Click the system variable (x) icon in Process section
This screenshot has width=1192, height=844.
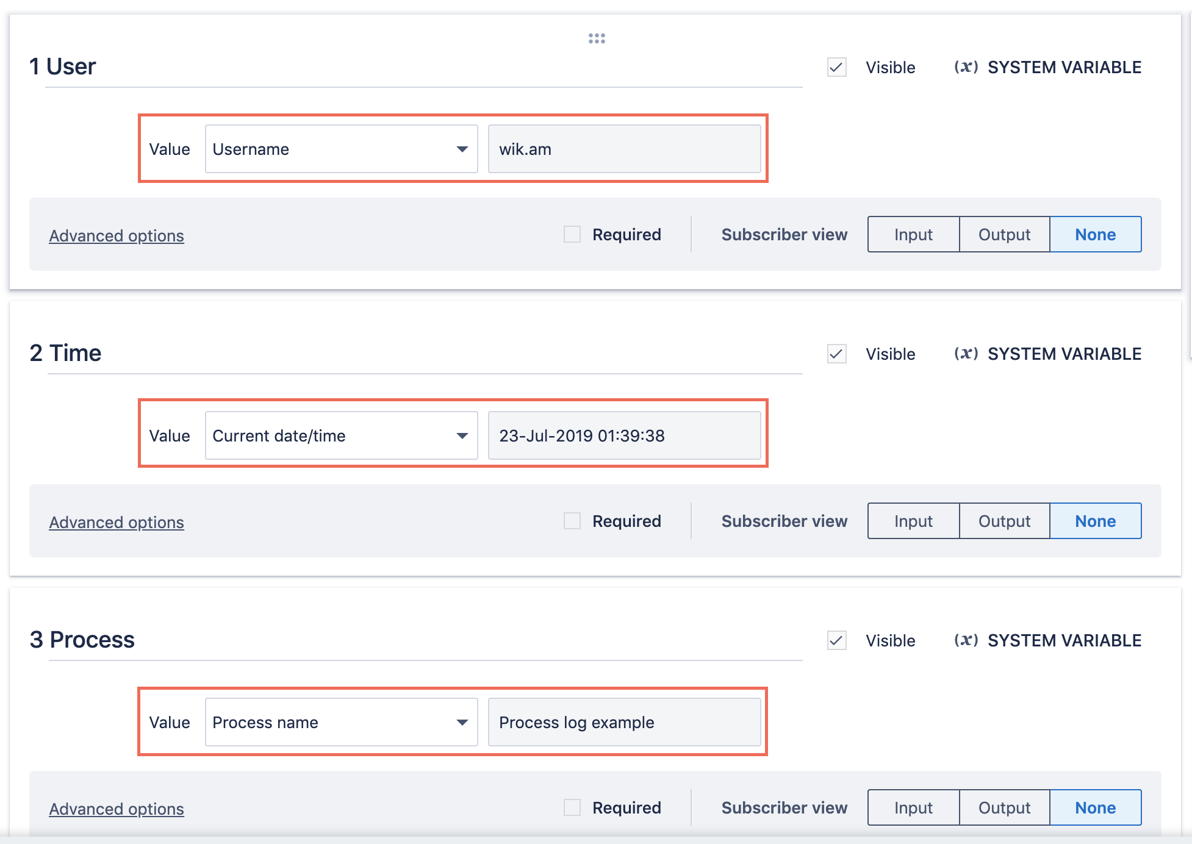click(x=966, y=640)
